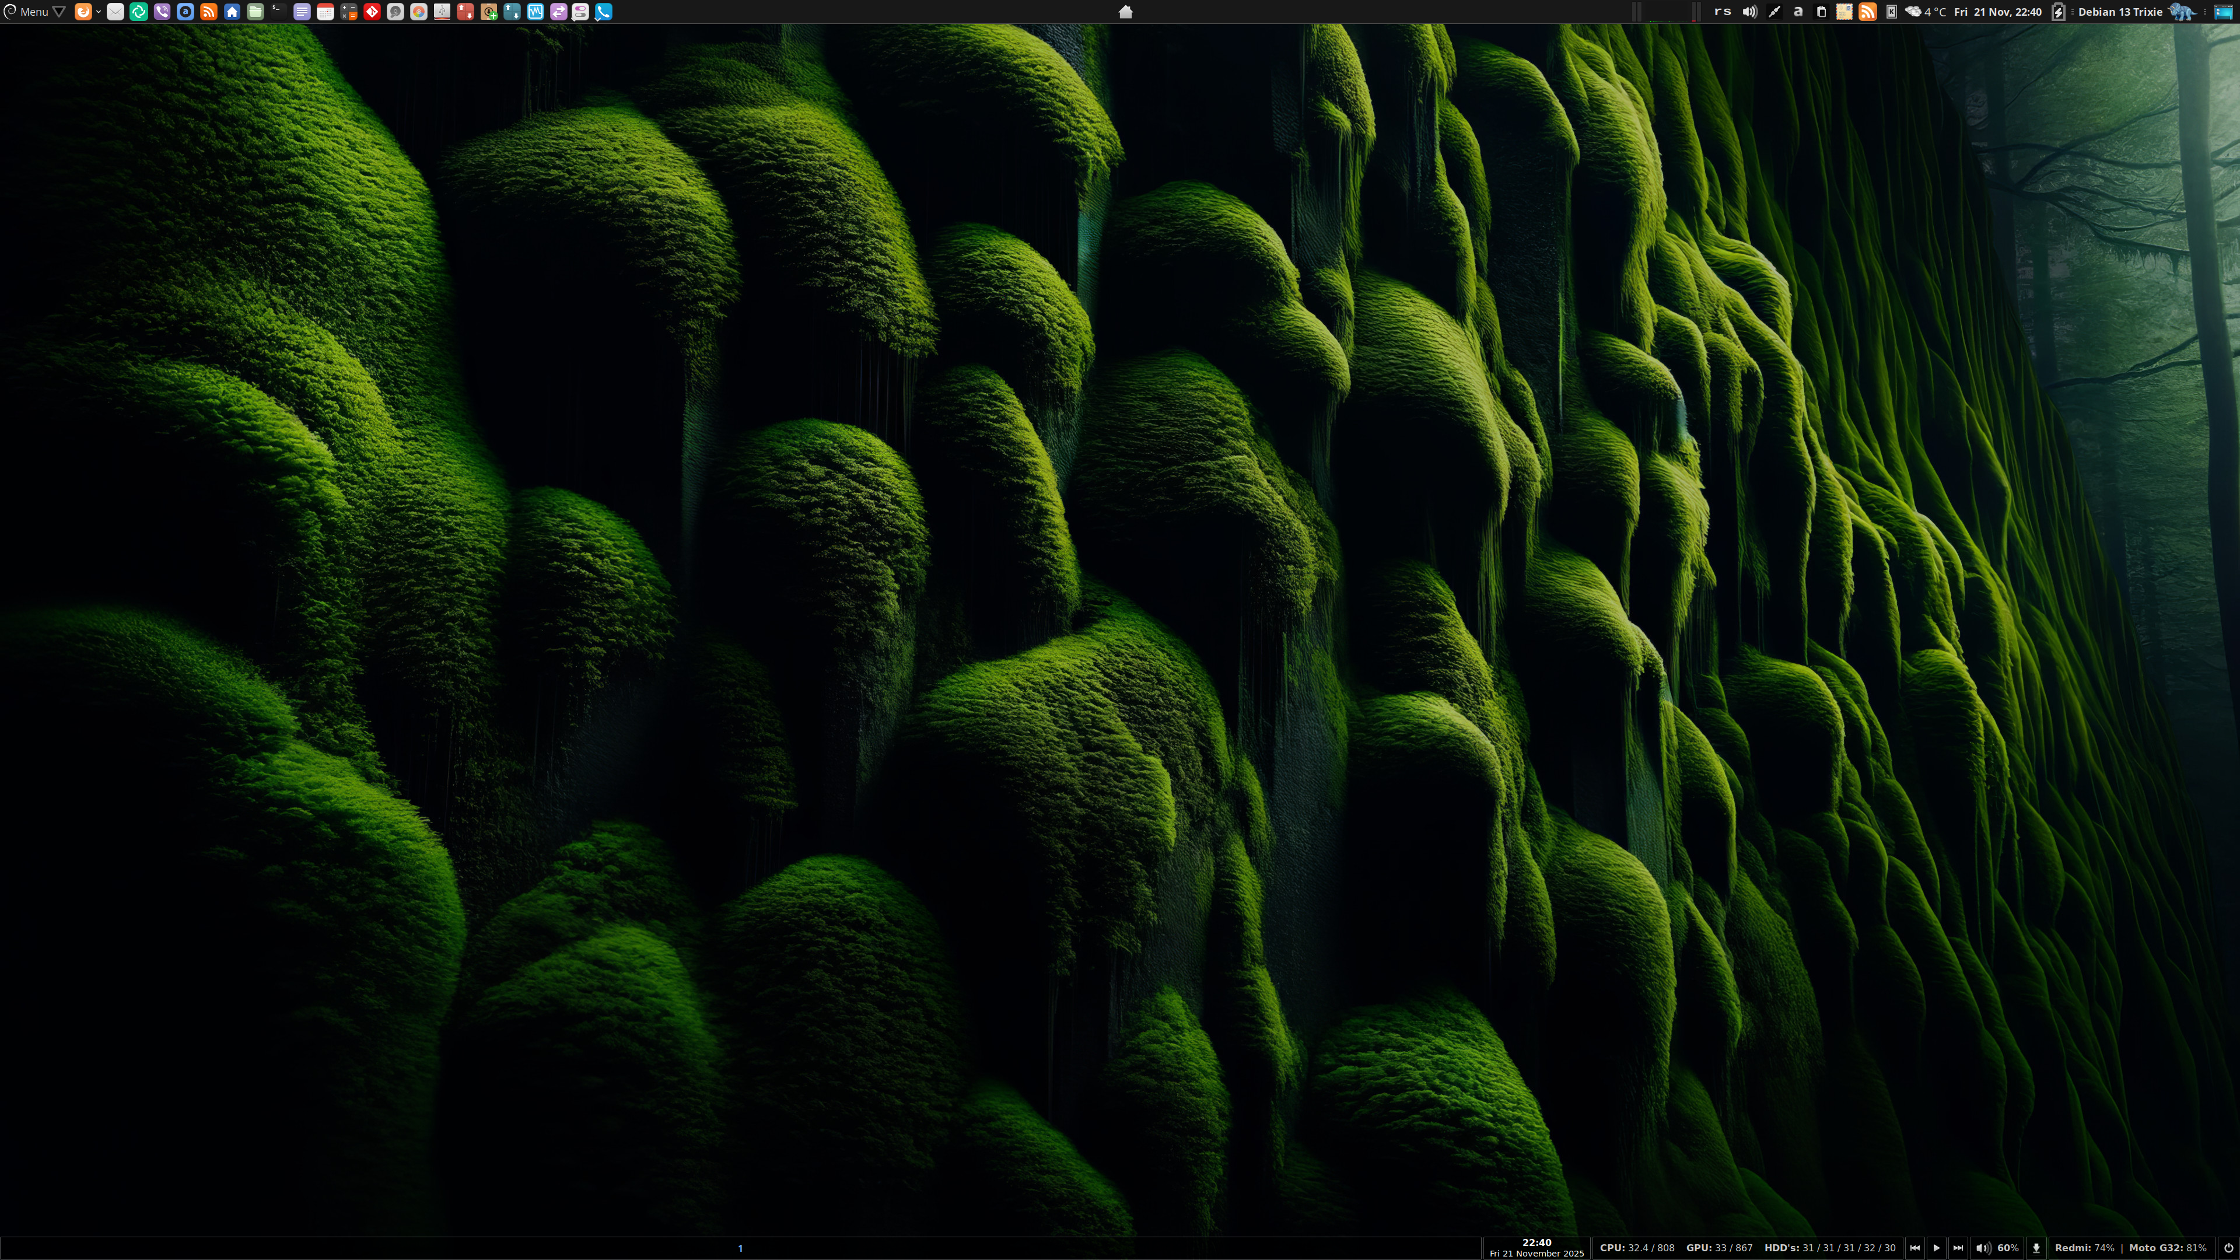2240x1260 pixels.
Task: Open Viber from the panel launcher
Action: [x=162, y=11]
